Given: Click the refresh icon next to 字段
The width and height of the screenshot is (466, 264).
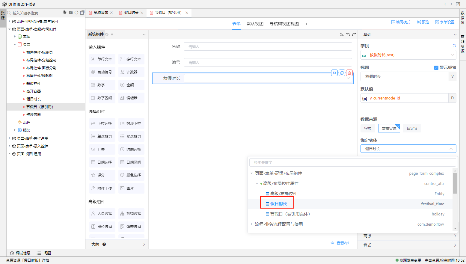Looking at the screenshot, I should point(454,46).
